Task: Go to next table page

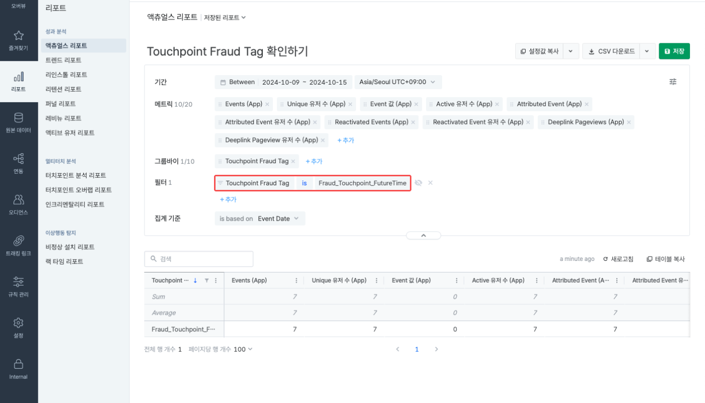Action: click(436, 349)
